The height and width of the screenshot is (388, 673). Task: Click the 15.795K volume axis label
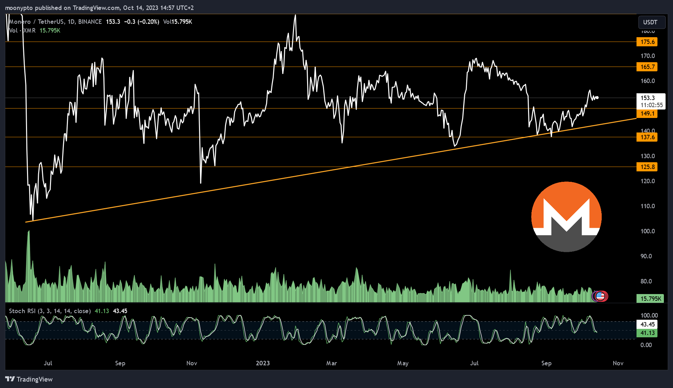(650, 298)
